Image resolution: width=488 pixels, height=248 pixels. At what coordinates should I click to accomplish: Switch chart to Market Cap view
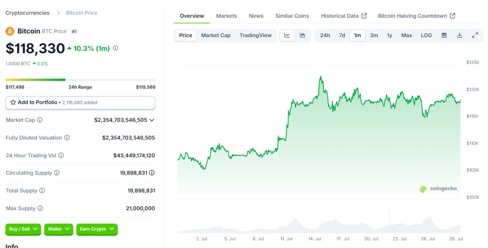click(216, 35)
